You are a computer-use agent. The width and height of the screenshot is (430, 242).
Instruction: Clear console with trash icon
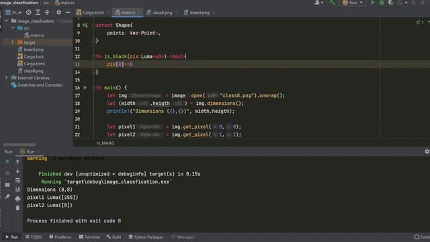coord(17,208)
